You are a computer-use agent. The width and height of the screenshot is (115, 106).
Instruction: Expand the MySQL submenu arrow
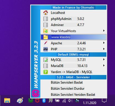click(x=104, y=60)
